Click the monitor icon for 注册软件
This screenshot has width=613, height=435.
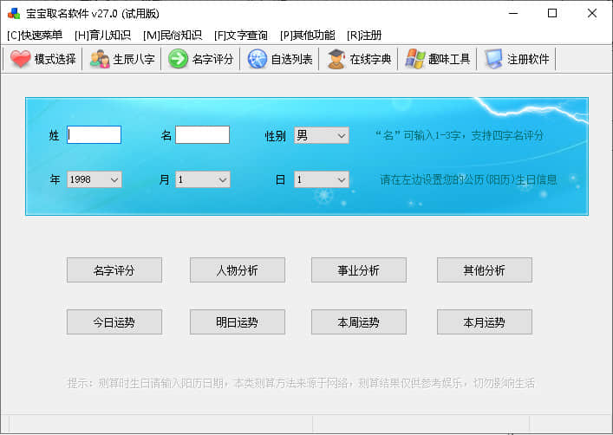494,59
